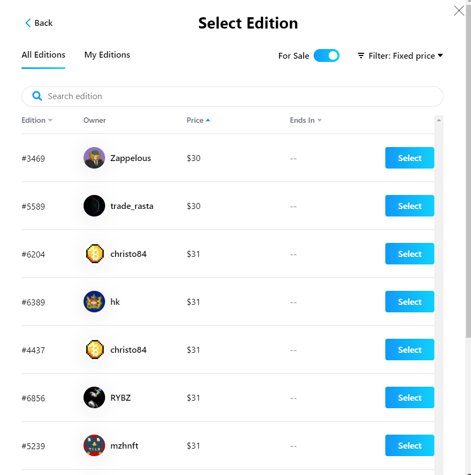This screenshot has width=471, height=475.
Task: Sort by the Price column arrow
Action: pos(208,120)
